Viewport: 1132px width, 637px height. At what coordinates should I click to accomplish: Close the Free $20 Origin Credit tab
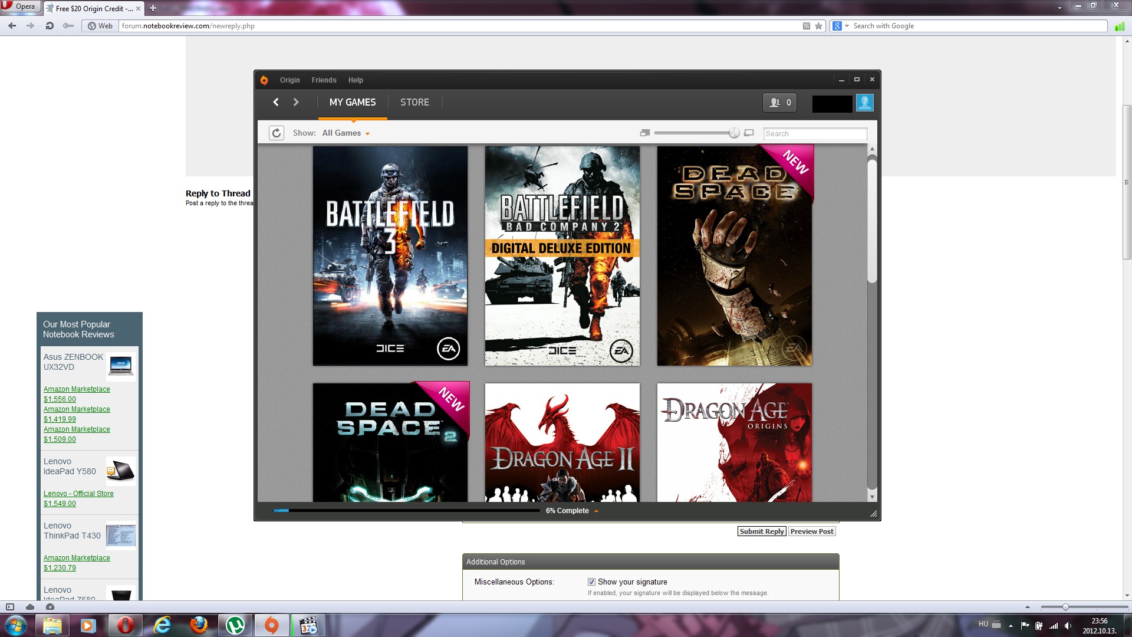(139, 8)
